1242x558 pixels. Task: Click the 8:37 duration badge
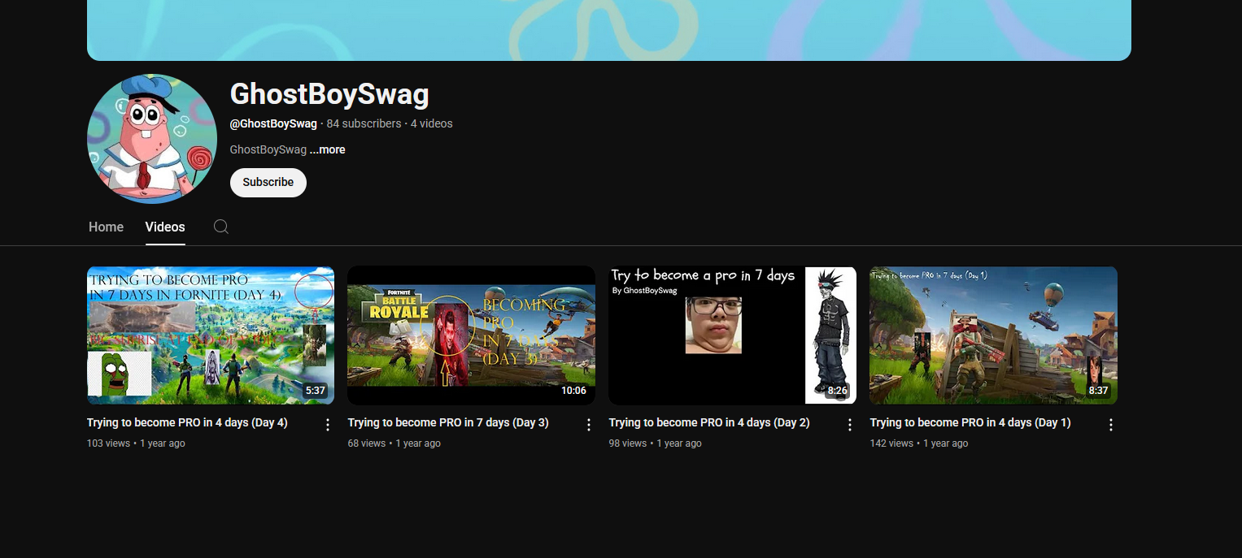(x=1098, y=391)
